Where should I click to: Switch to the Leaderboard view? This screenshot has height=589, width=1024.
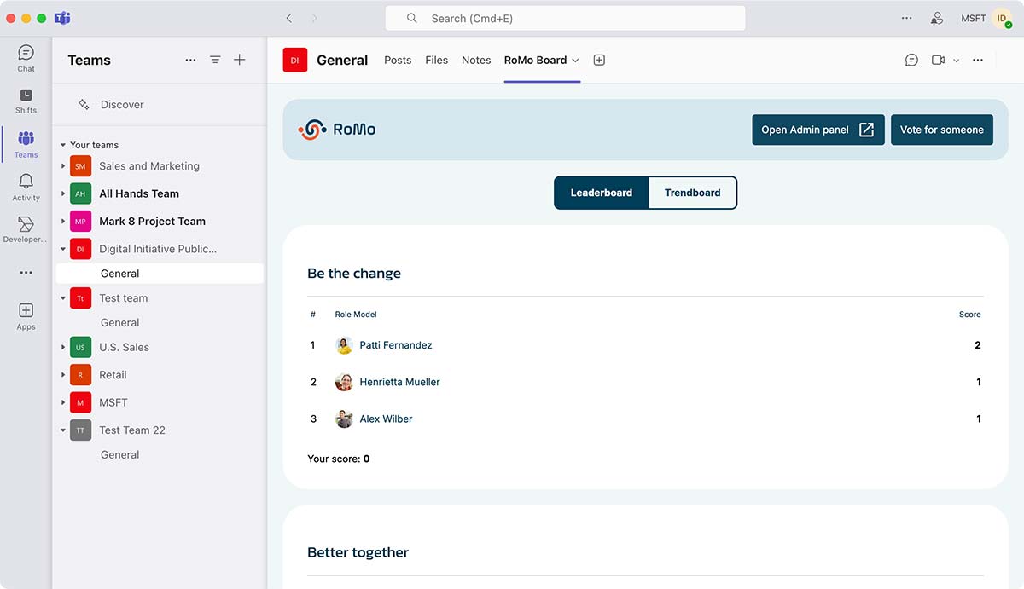pyautogui.click(x=602, y=193)
